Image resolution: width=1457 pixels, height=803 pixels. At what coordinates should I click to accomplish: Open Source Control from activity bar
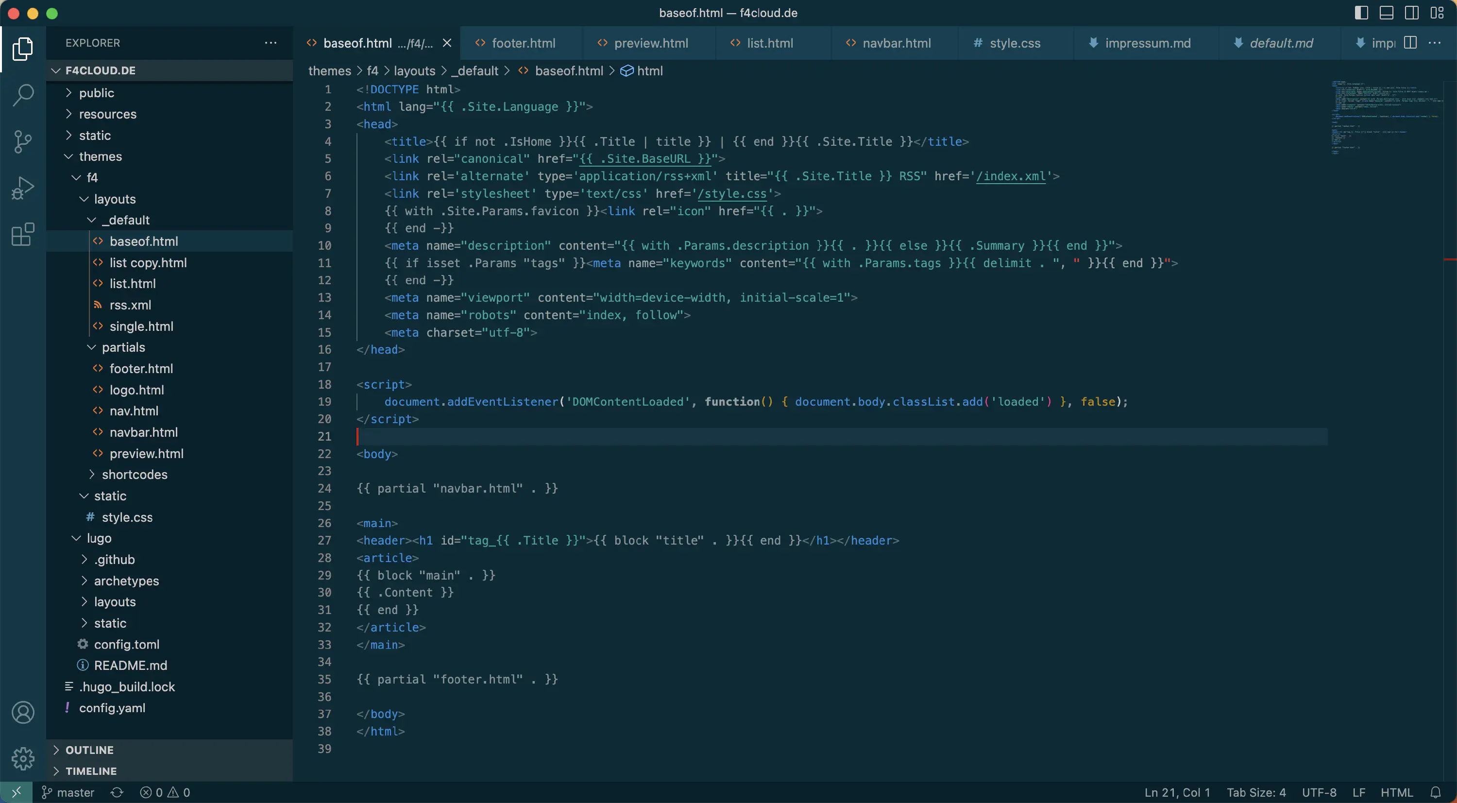[x=23, y=141]
